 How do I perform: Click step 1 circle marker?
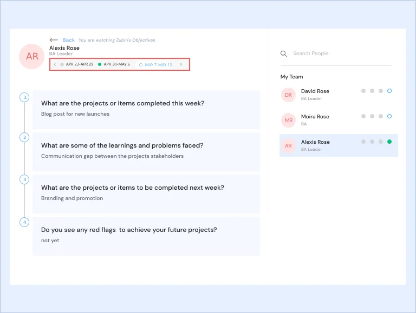(x=25, y=97)
